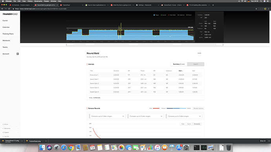Expand the first date range comparison dropdown

pyautogui.click(x=107, y=116)
